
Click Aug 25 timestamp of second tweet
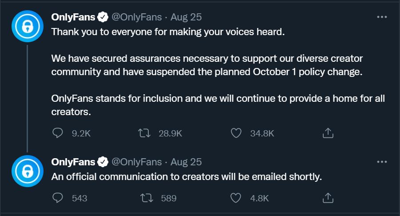click(x=186, y=161)
